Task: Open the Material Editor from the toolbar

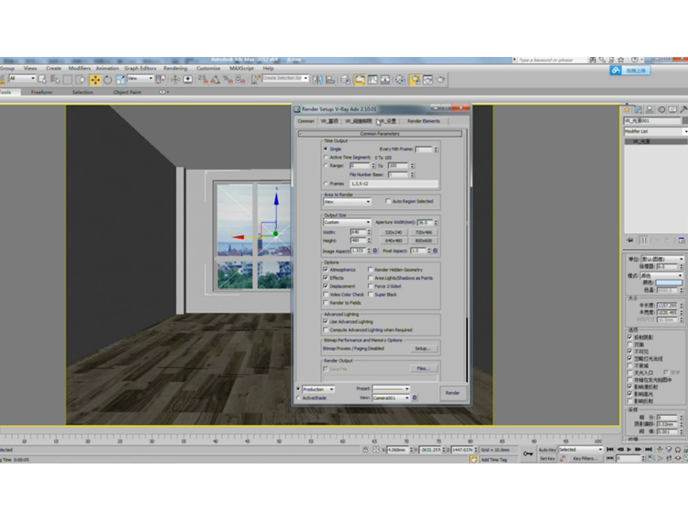Action: (x=400, y=80)
